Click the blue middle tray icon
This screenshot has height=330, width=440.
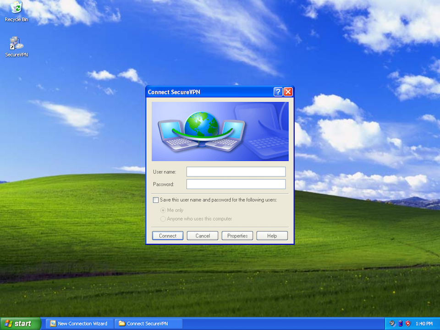point(401,324)
